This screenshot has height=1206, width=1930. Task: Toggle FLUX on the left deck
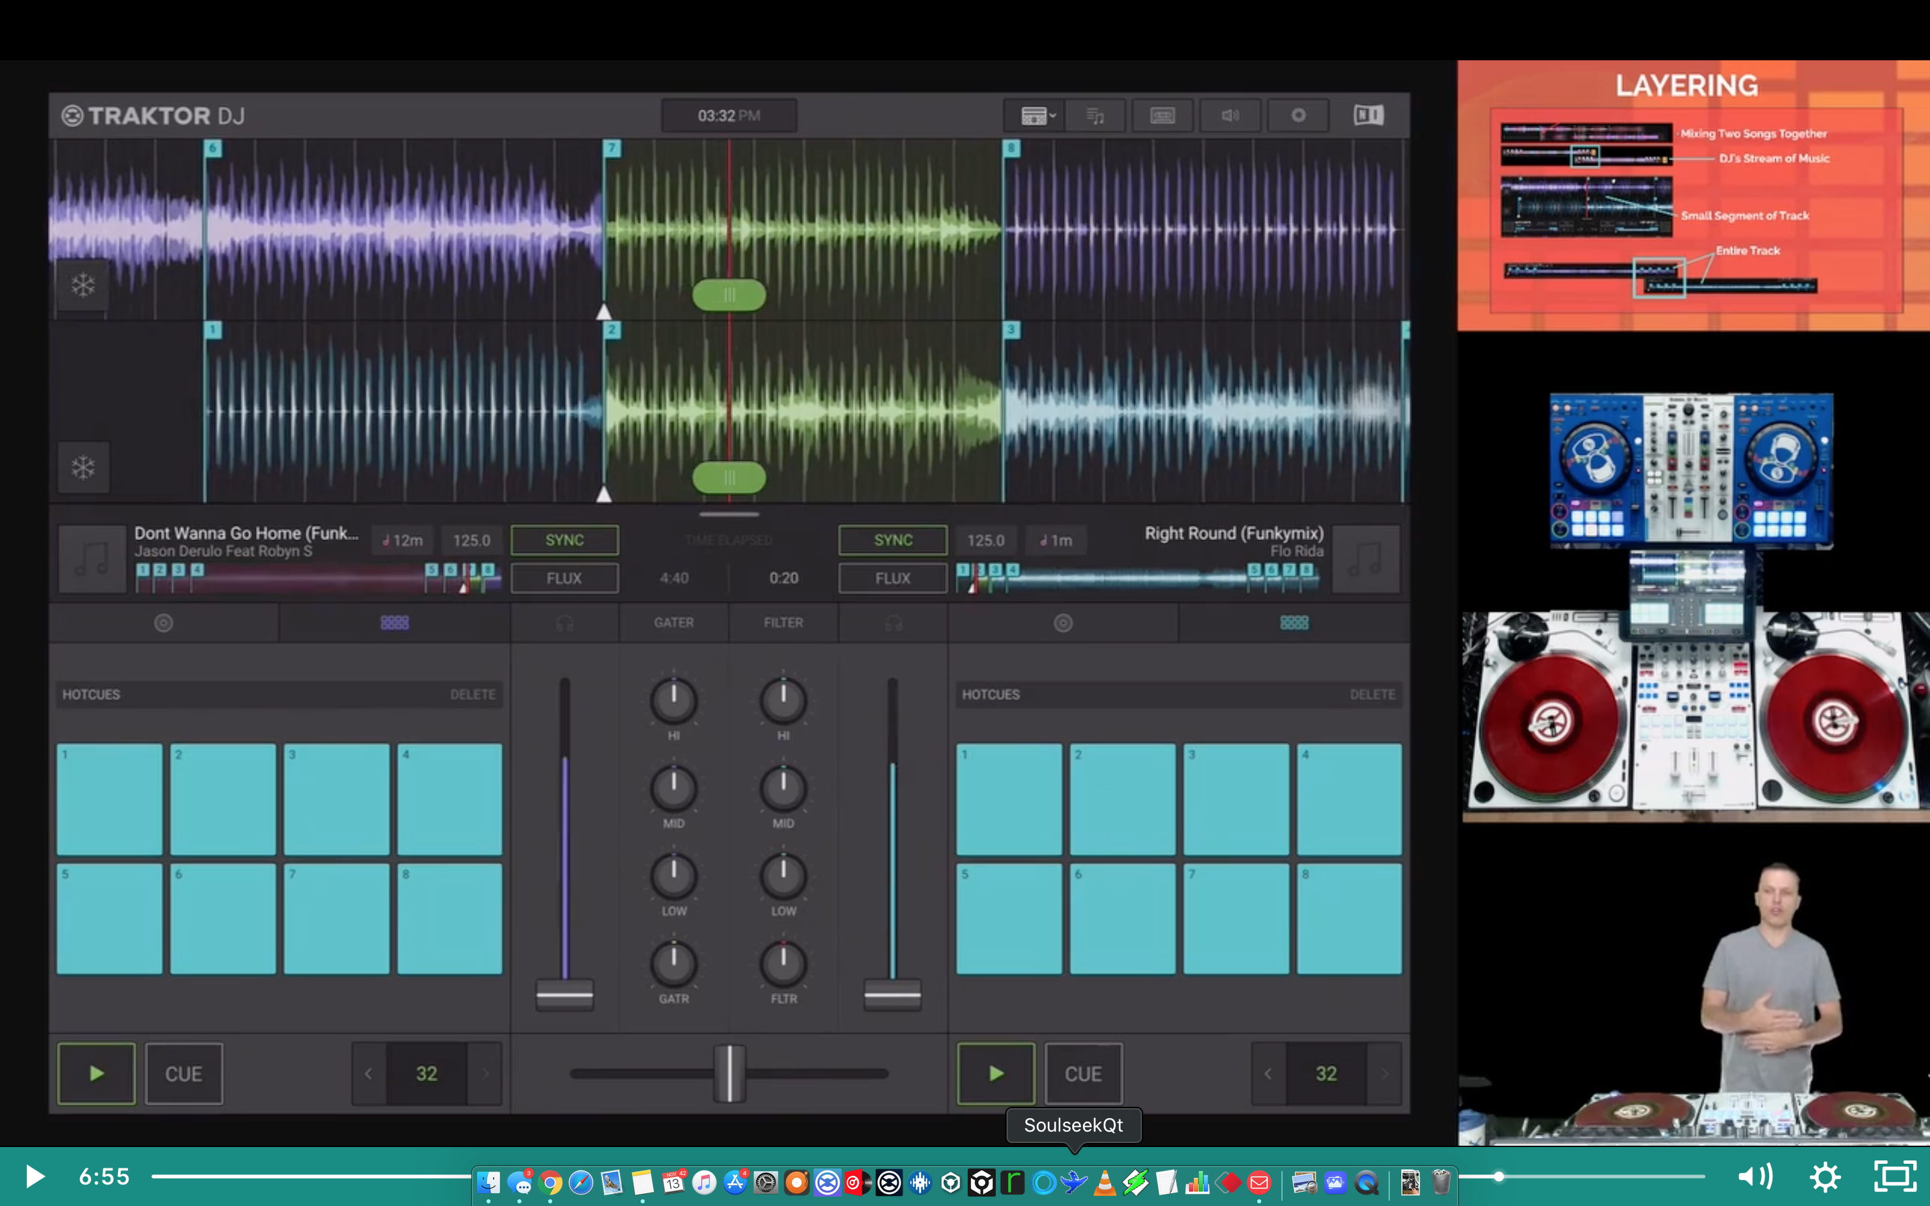tap(565, 578)
